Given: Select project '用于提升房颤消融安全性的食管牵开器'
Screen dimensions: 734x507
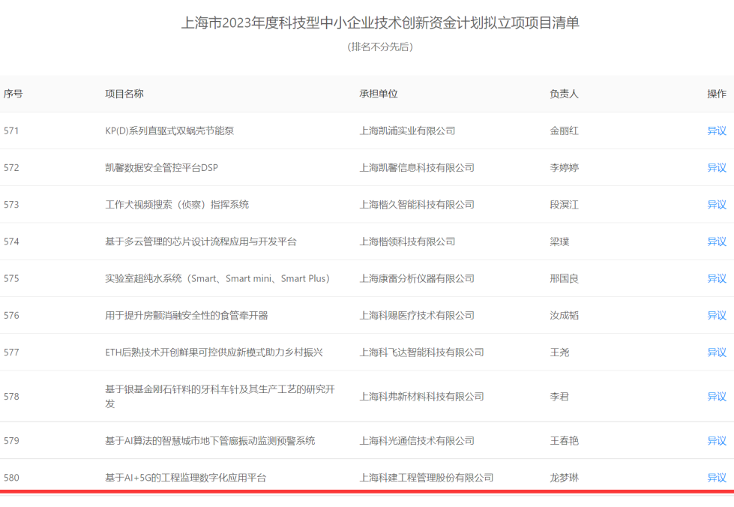Looking at the screenshot, I should click(186, 316).
